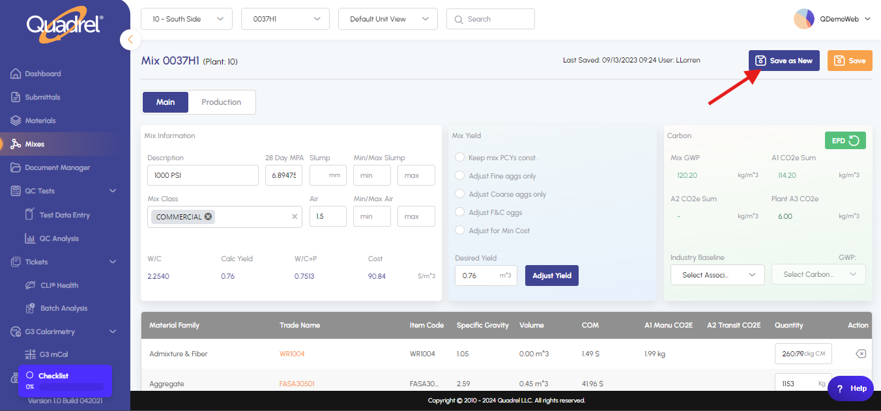
Task: Click the Max Air max field
Action: coord(416,216)
